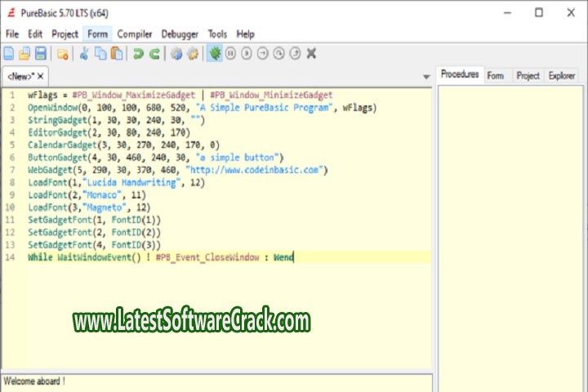Cut selection with the scissors icon
The image size is (588, 392).
tap(83, 54)
